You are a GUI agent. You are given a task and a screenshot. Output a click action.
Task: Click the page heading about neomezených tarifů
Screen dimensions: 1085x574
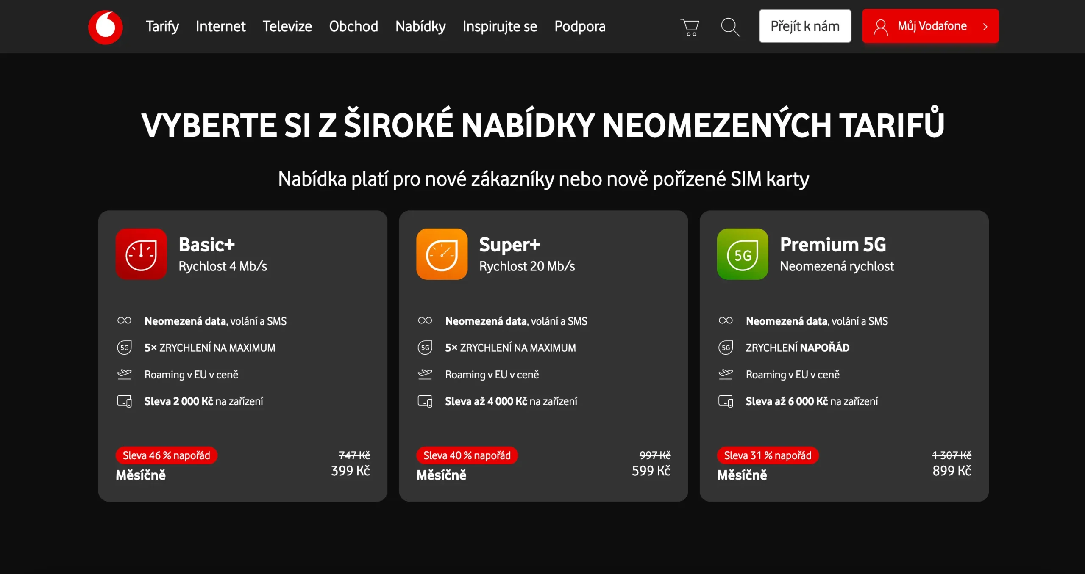pyautogui.click(x=542, y=124)
